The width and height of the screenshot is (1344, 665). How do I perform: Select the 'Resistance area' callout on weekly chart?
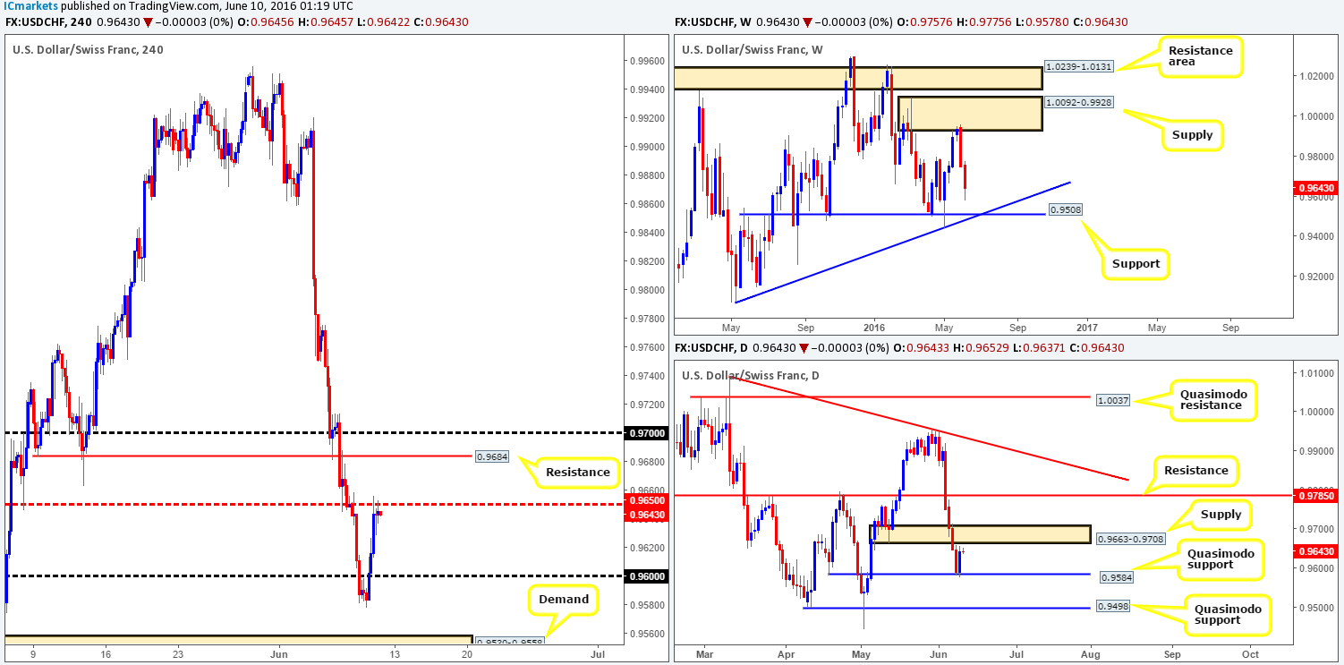pyautogui.click(x=1200, y=57)
